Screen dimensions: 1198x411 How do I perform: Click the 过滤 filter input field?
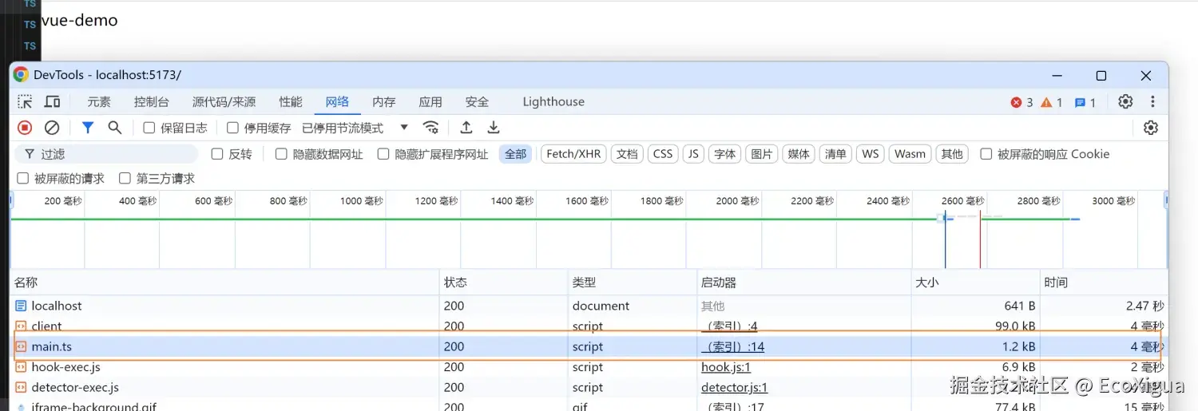[106, 154]
